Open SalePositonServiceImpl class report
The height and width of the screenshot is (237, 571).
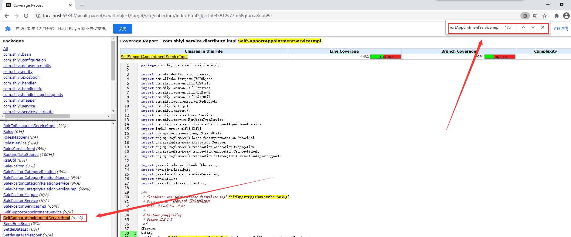(25, 206)
